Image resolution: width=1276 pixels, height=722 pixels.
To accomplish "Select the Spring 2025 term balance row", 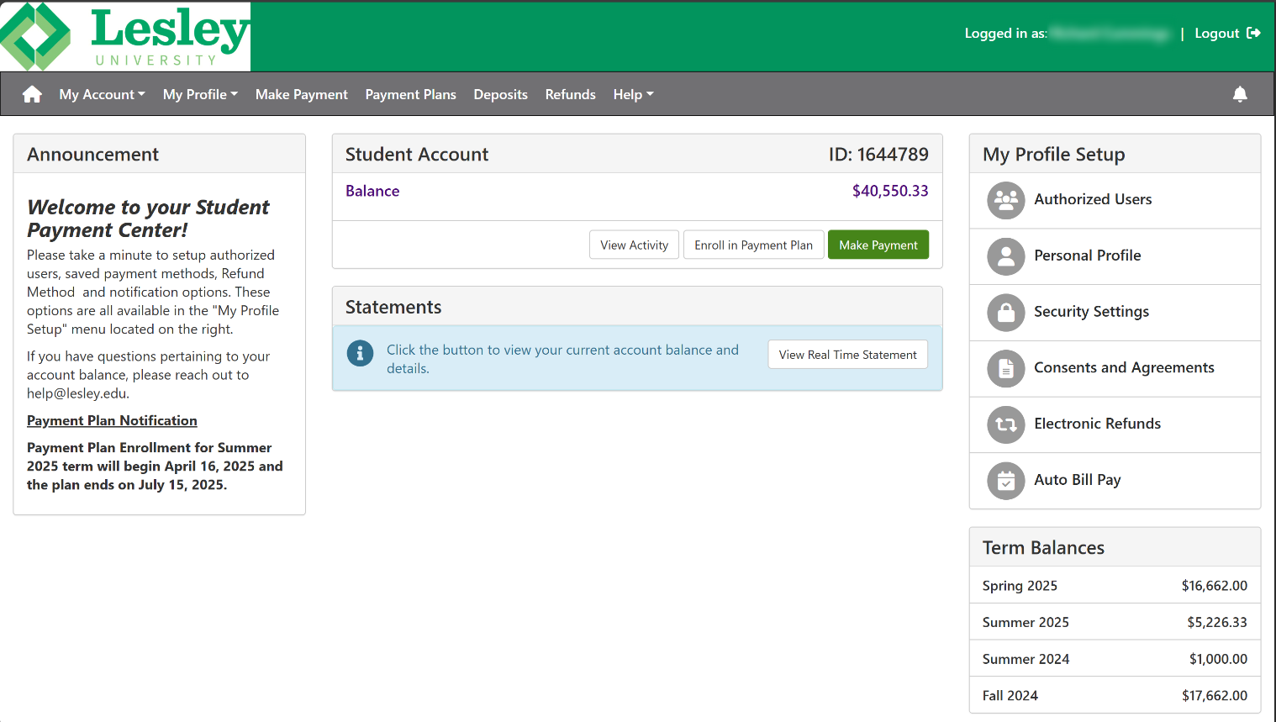I will 1115,585.
